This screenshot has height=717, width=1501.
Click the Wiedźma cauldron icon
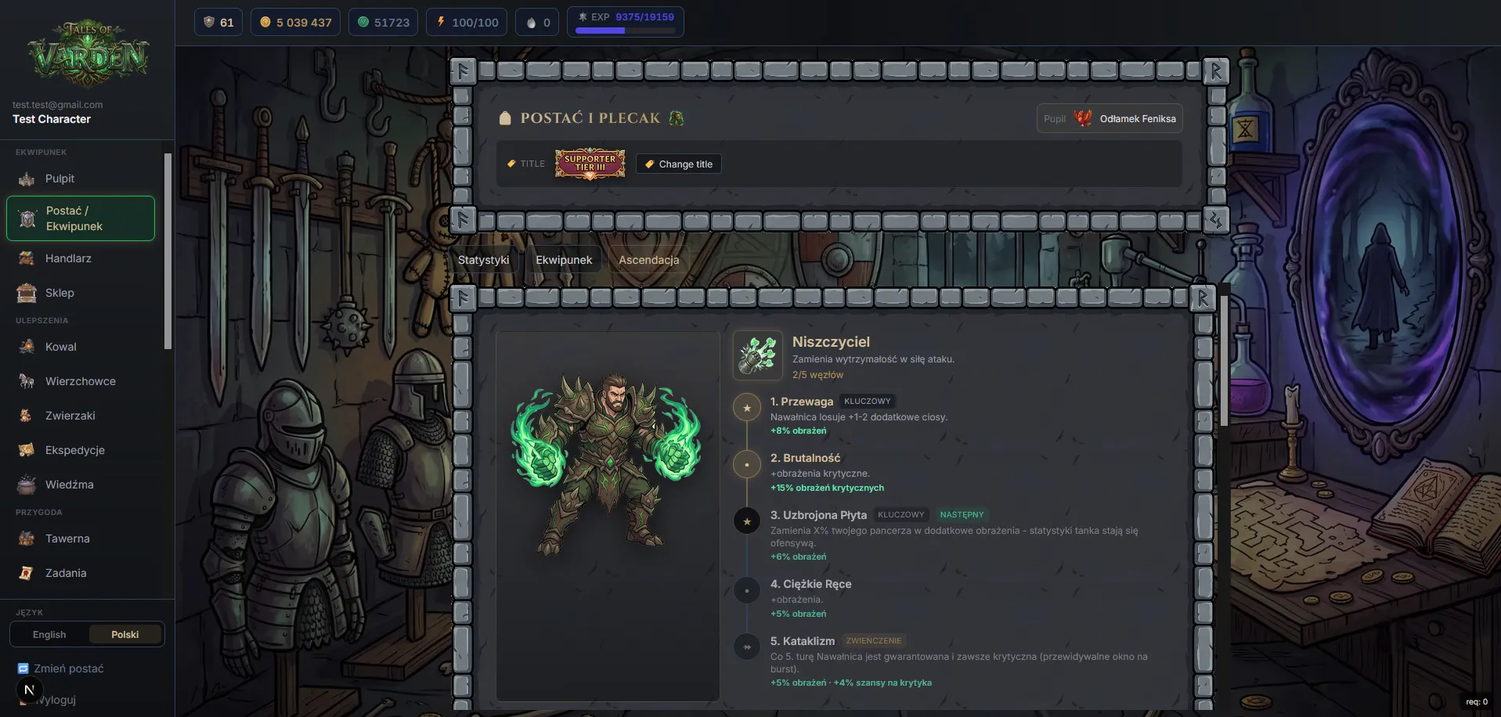coord(27,485)
